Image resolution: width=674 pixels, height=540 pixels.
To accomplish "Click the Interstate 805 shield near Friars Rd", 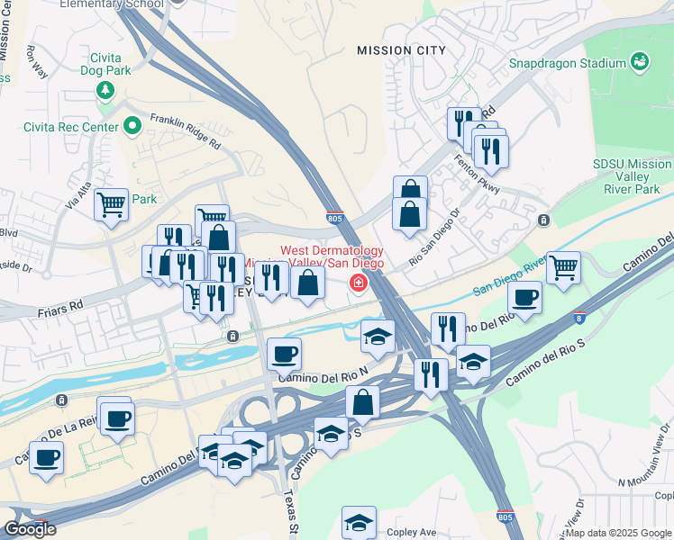I will [x=335, y=218].
